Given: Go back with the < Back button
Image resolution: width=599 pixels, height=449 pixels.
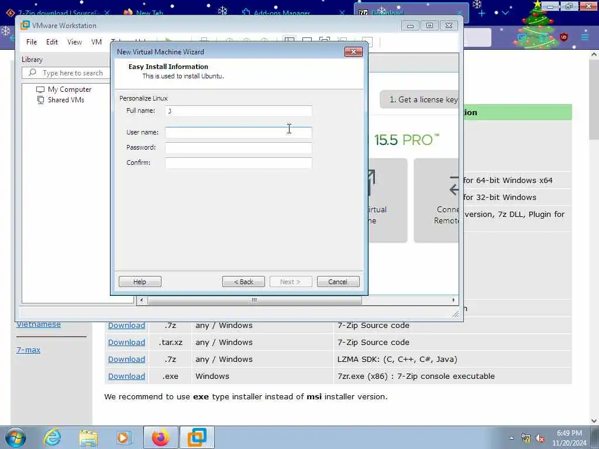Looking at the screenshot, I should point(243,282).
